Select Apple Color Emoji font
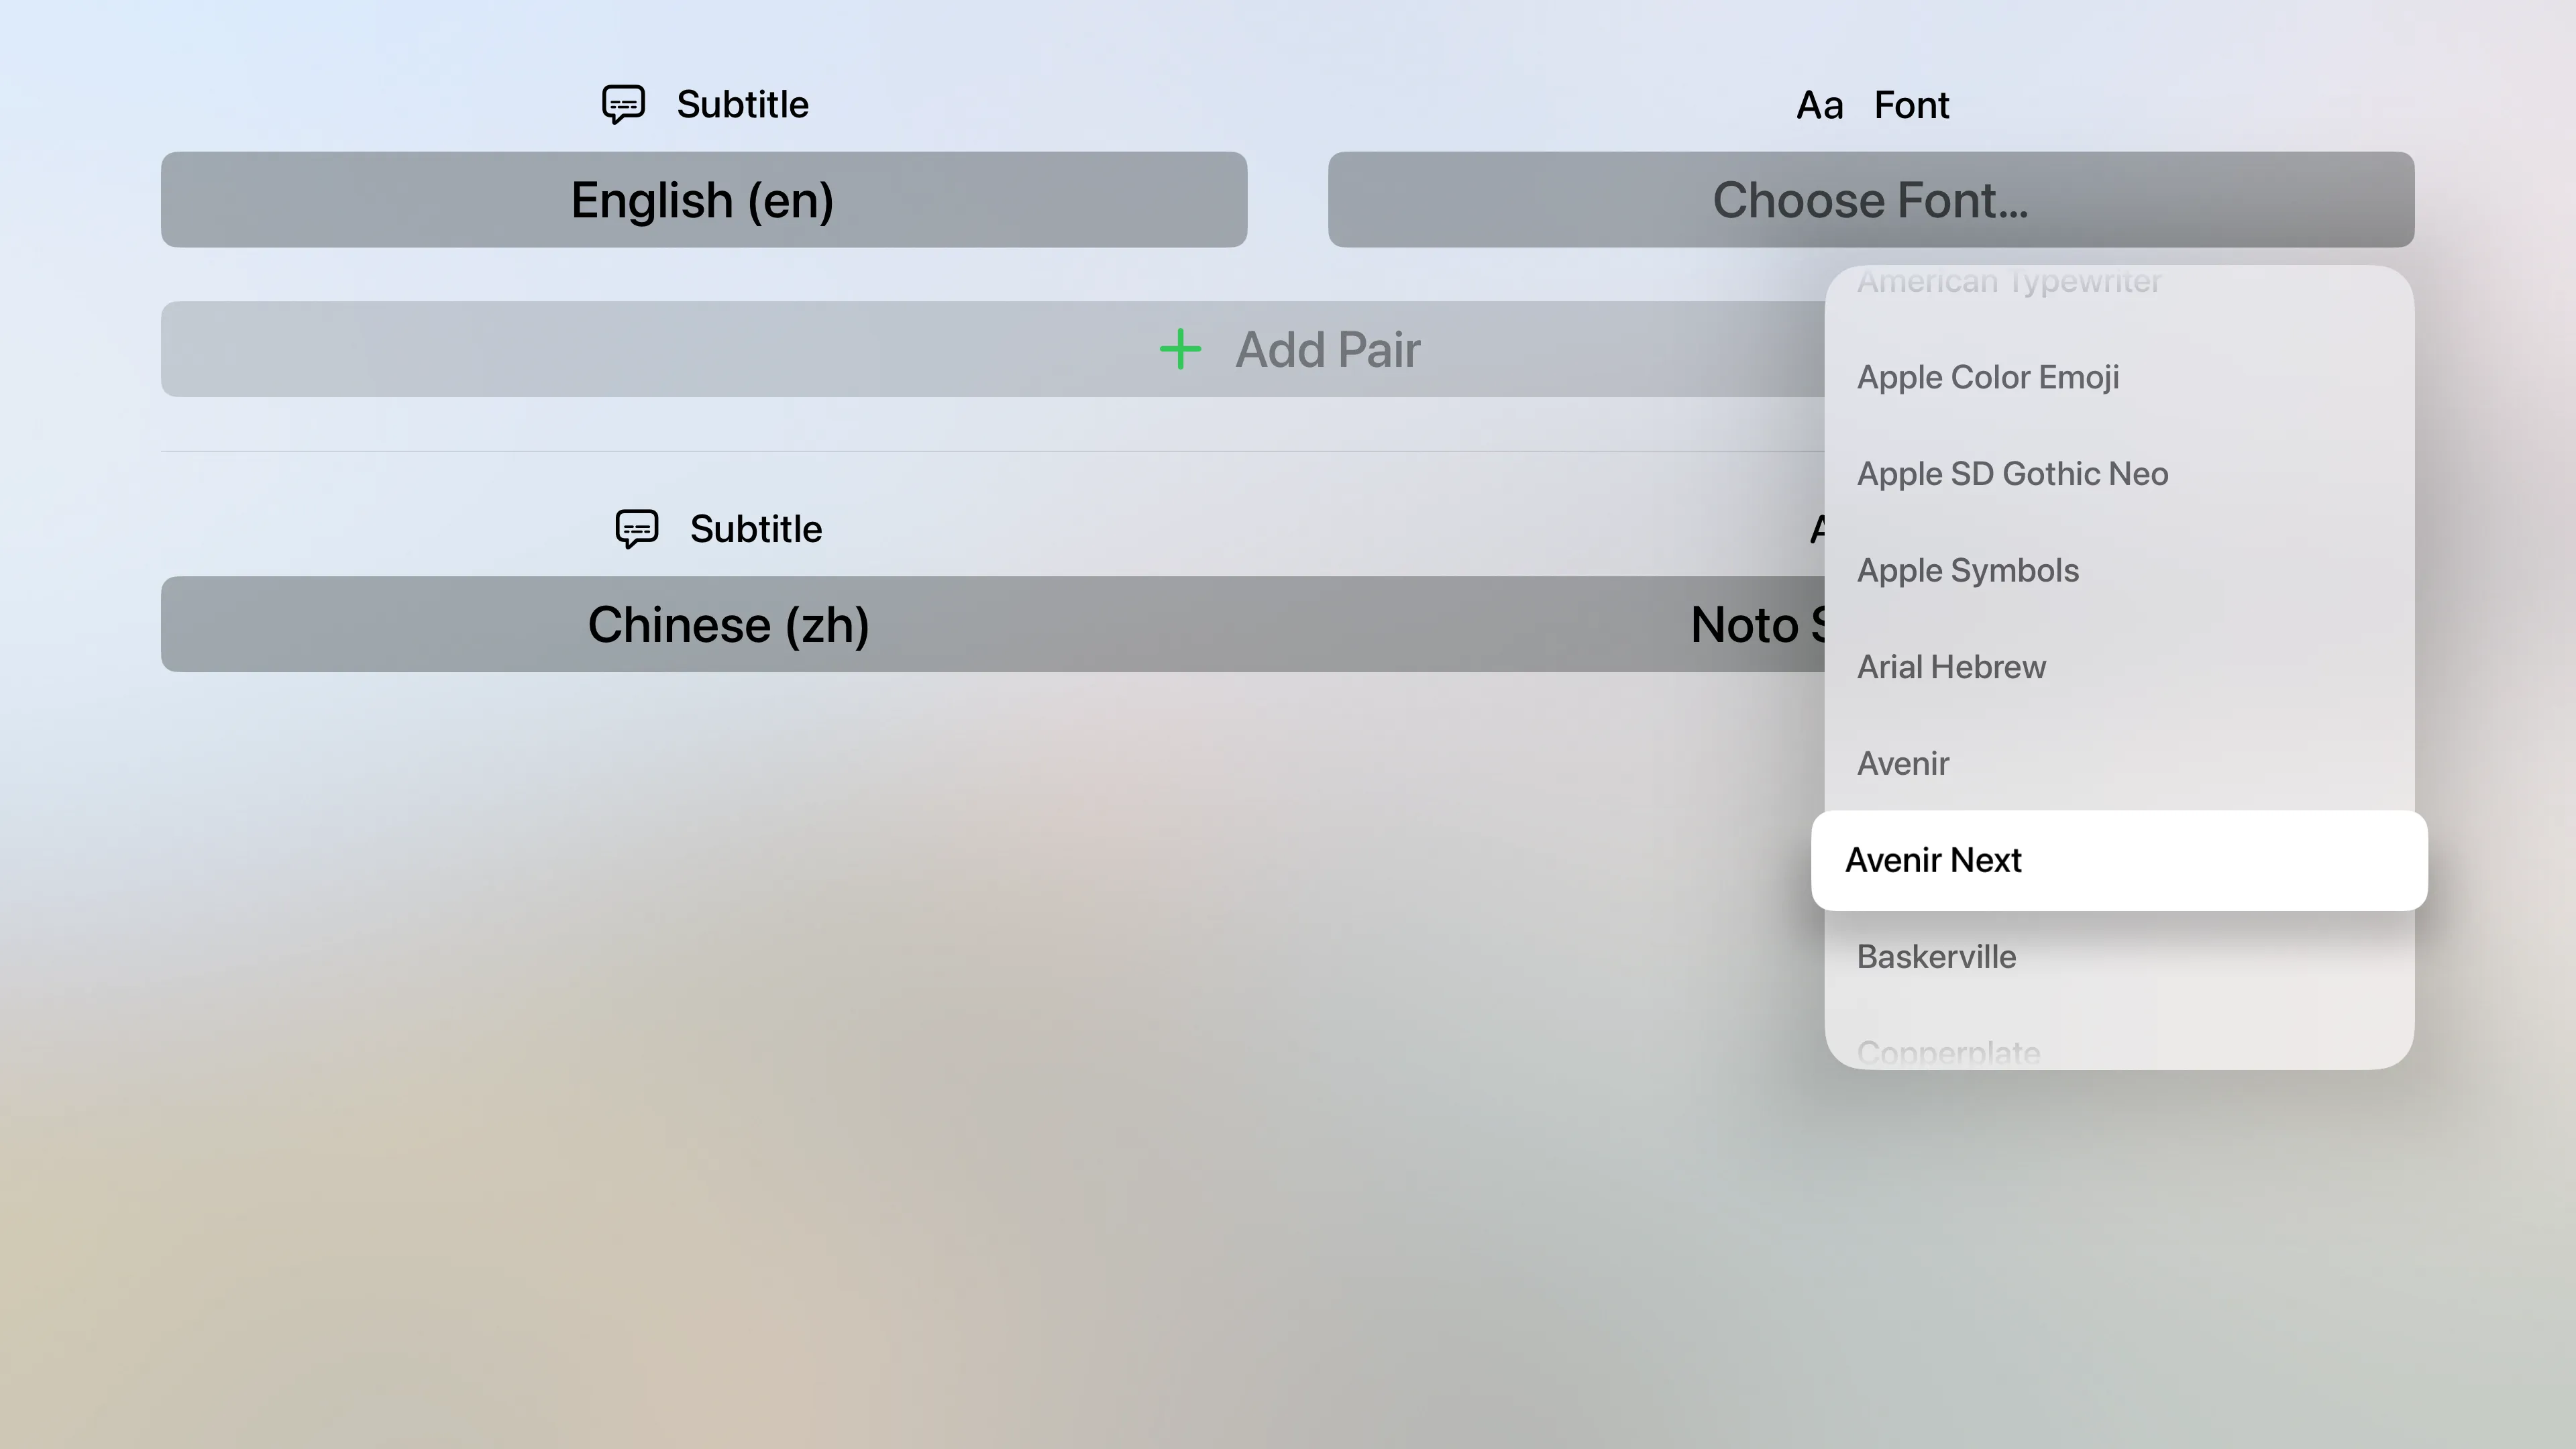Image resolution: width=2576 pixels, height=1449 pixels. 1987,378
